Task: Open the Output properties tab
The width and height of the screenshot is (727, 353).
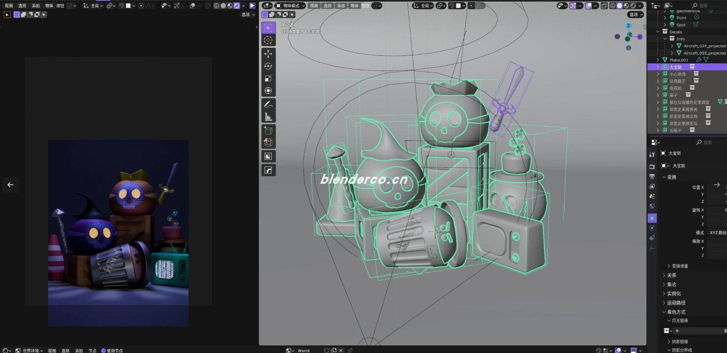Action: [x=652, y=176]
